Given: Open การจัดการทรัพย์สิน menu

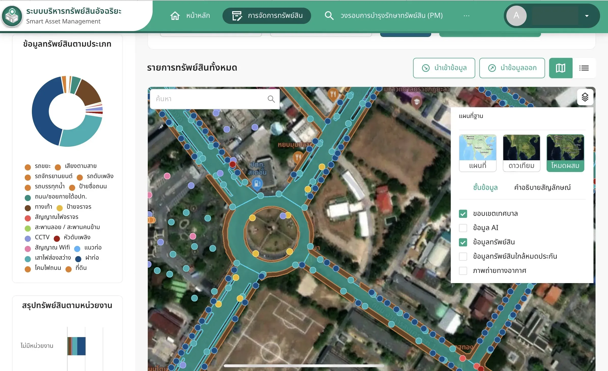Looking at the screenshot, I should tap(267, 16).
